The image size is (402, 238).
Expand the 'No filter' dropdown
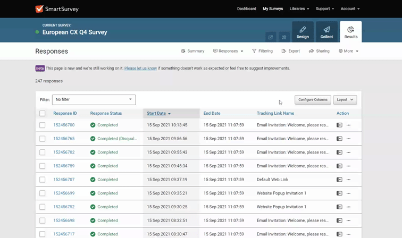[x=94, y=99]
